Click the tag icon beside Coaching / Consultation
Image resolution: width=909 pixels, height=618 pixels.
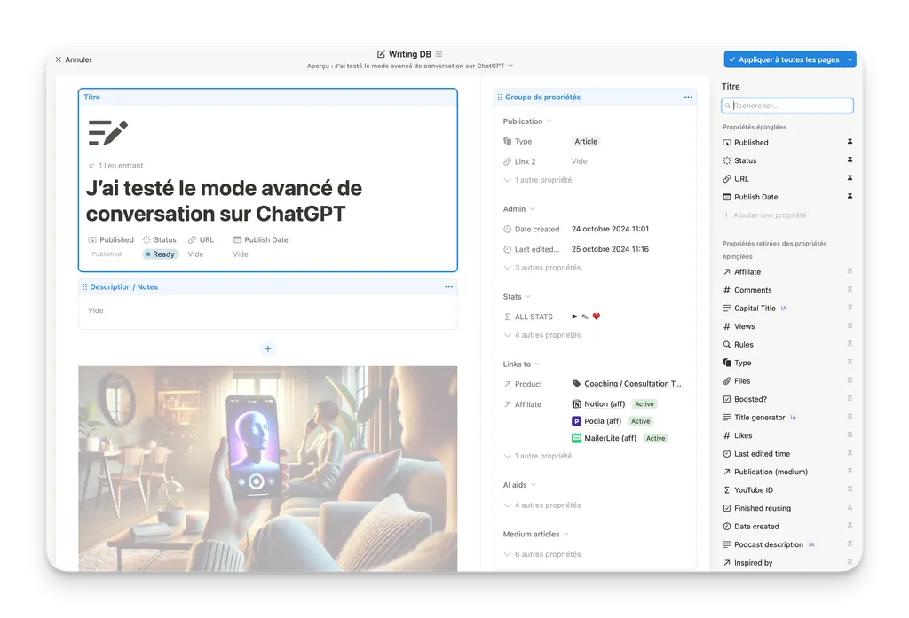coord(576,383)
